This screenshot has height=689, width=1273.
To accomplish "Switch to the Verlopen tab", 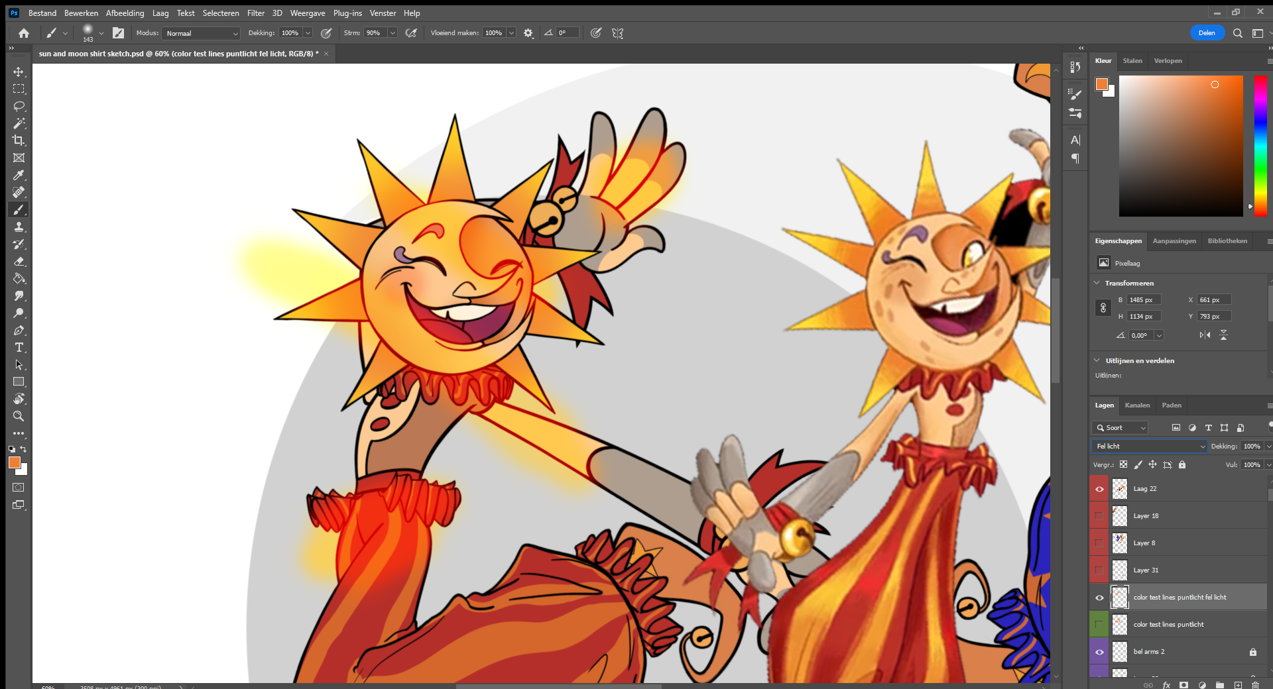I will coord(1168,61).
